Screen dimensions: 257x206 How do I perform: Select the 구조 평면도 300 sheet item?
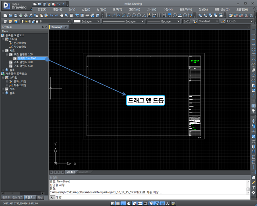(23, 62)
